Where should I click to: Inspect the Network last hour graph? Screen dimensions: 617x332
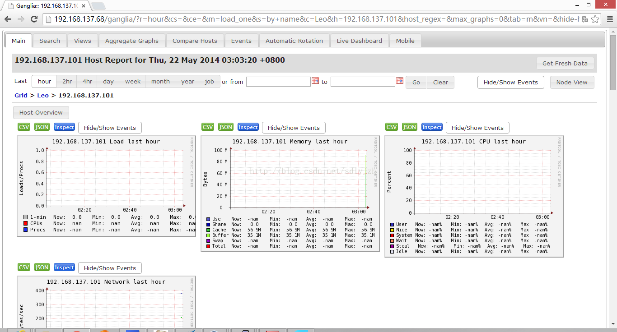click(x=65, y=267)
